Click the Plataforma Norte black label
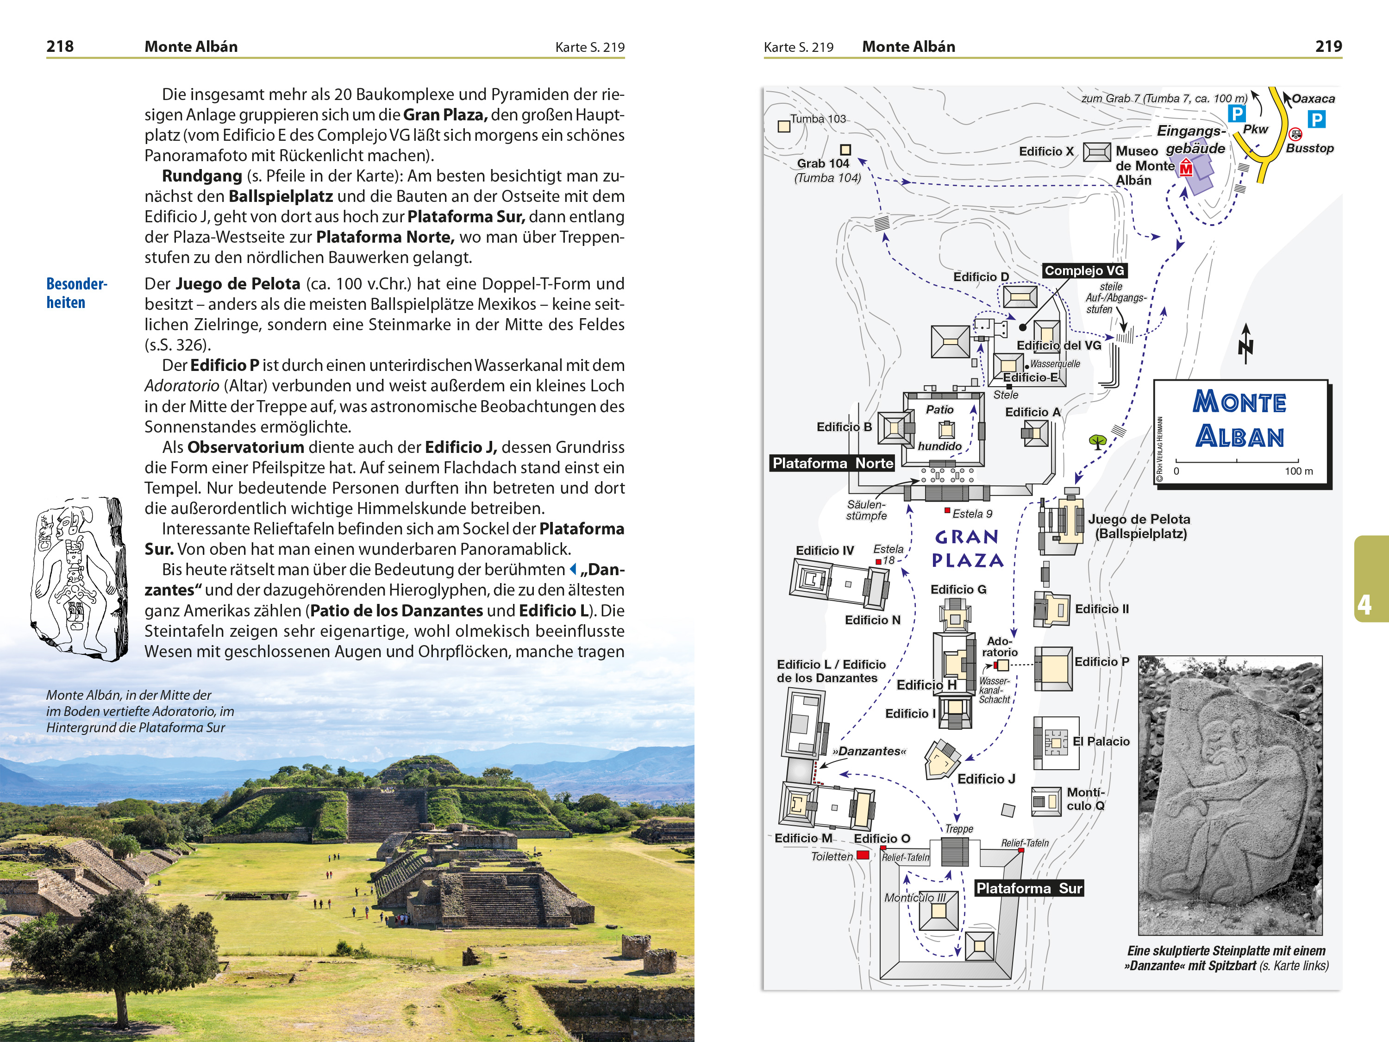 coord(832,463)
